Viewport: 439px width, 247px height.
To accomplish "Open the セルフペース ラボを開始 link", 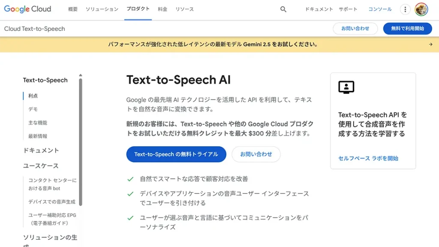I will [369, 158].
